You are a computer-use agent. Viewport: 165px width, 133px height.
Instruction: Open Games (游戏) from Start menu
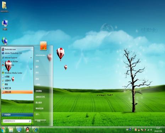(37, 79)
